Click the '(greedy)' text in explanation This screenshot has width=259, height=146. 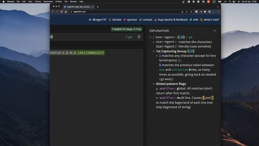coord(166,79)
